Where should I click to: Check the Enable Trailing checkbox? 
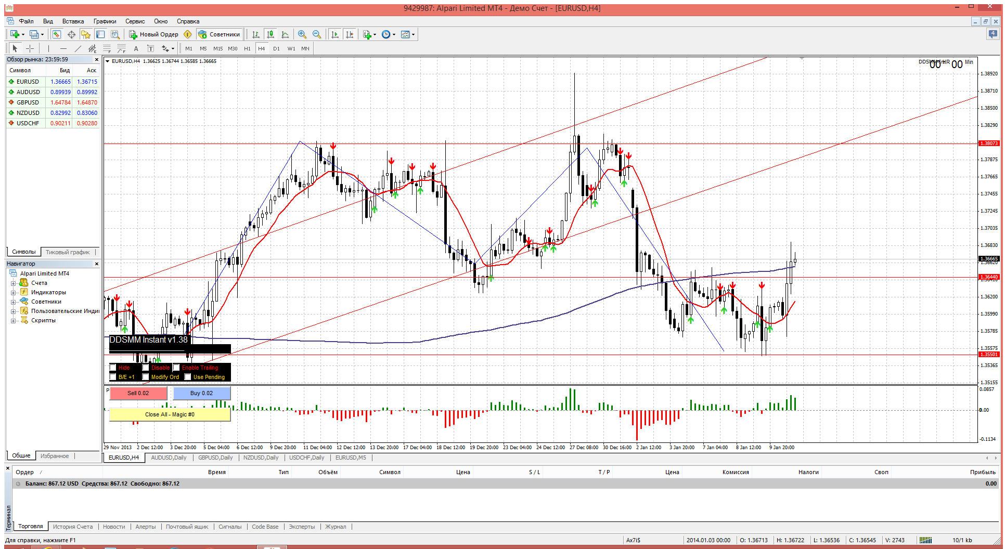(176, 368)
